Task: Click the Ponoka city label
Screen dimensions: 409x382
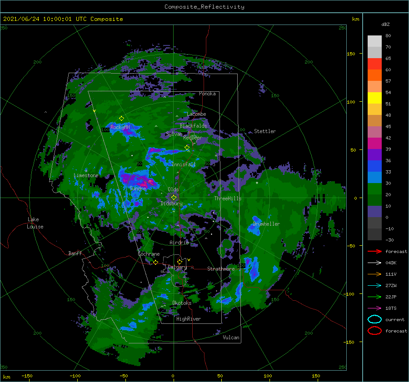Action: pos(207,94)
